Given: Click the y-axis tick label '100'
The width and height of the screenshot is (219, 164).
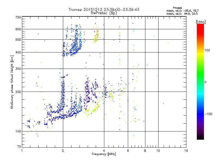Looking at the screenshot, I should [x=18, y=131].
